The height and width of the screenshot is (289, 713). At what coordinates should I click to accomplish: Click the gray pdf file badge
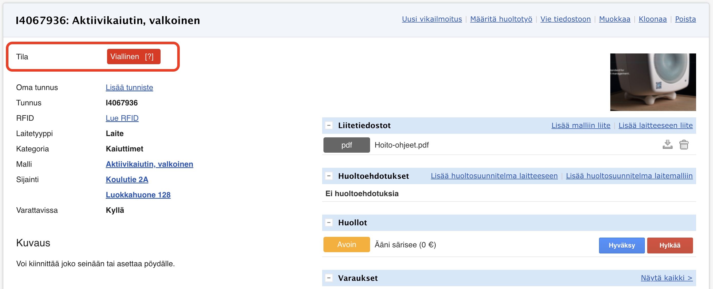[x=346, y=145]
